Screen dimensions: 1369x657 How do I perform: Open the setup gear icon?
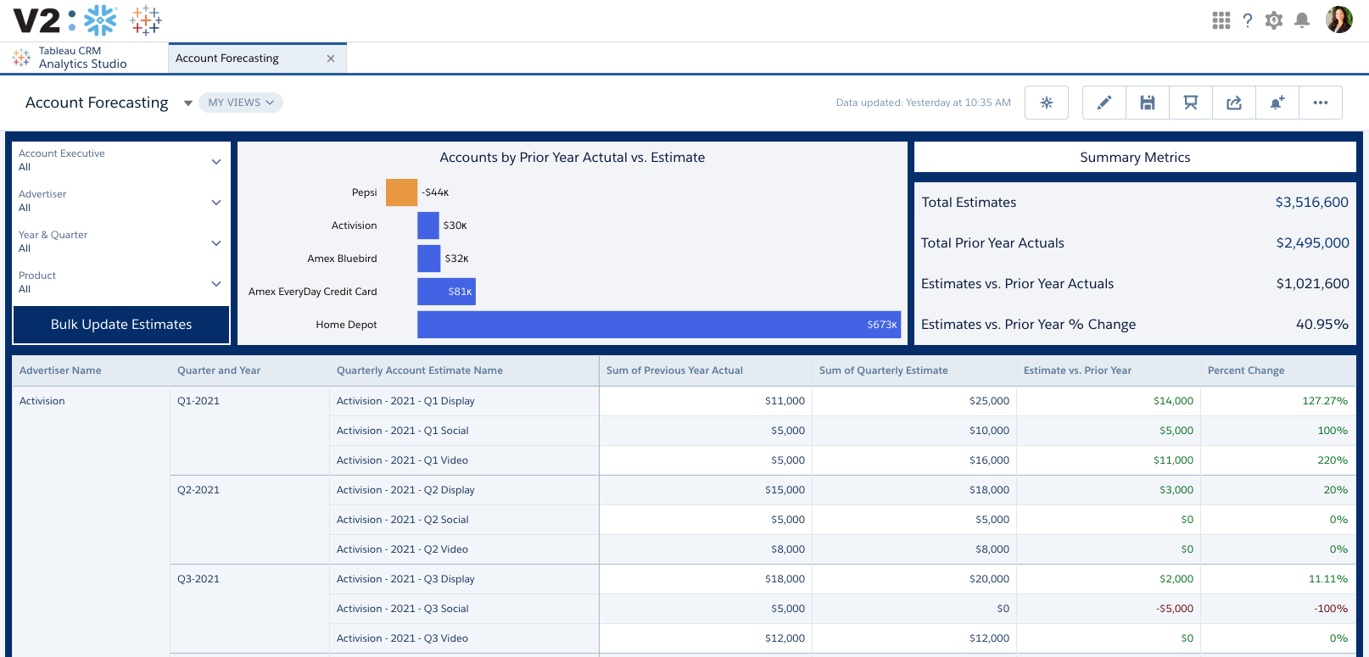[x=1274, y=20]
